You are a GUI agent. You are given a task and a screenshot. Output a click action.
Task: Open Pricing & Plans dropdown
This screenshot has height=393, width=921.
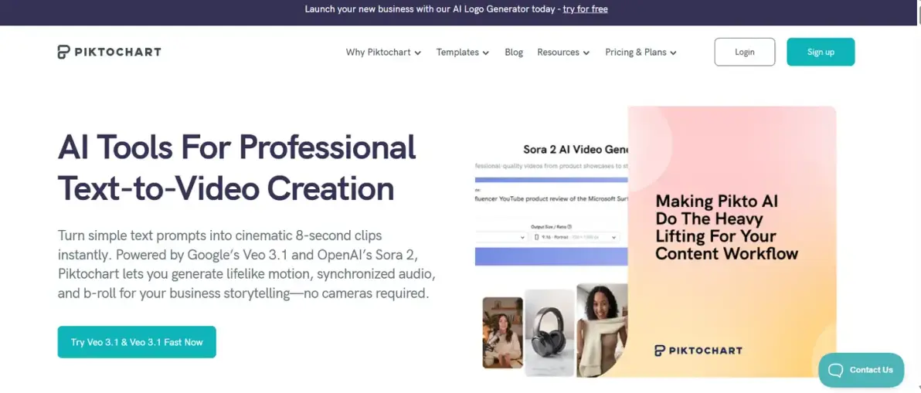pos(641,53)
